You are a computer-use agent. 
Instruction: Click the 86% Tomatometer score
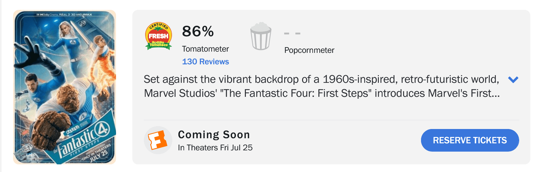point(198,31)
